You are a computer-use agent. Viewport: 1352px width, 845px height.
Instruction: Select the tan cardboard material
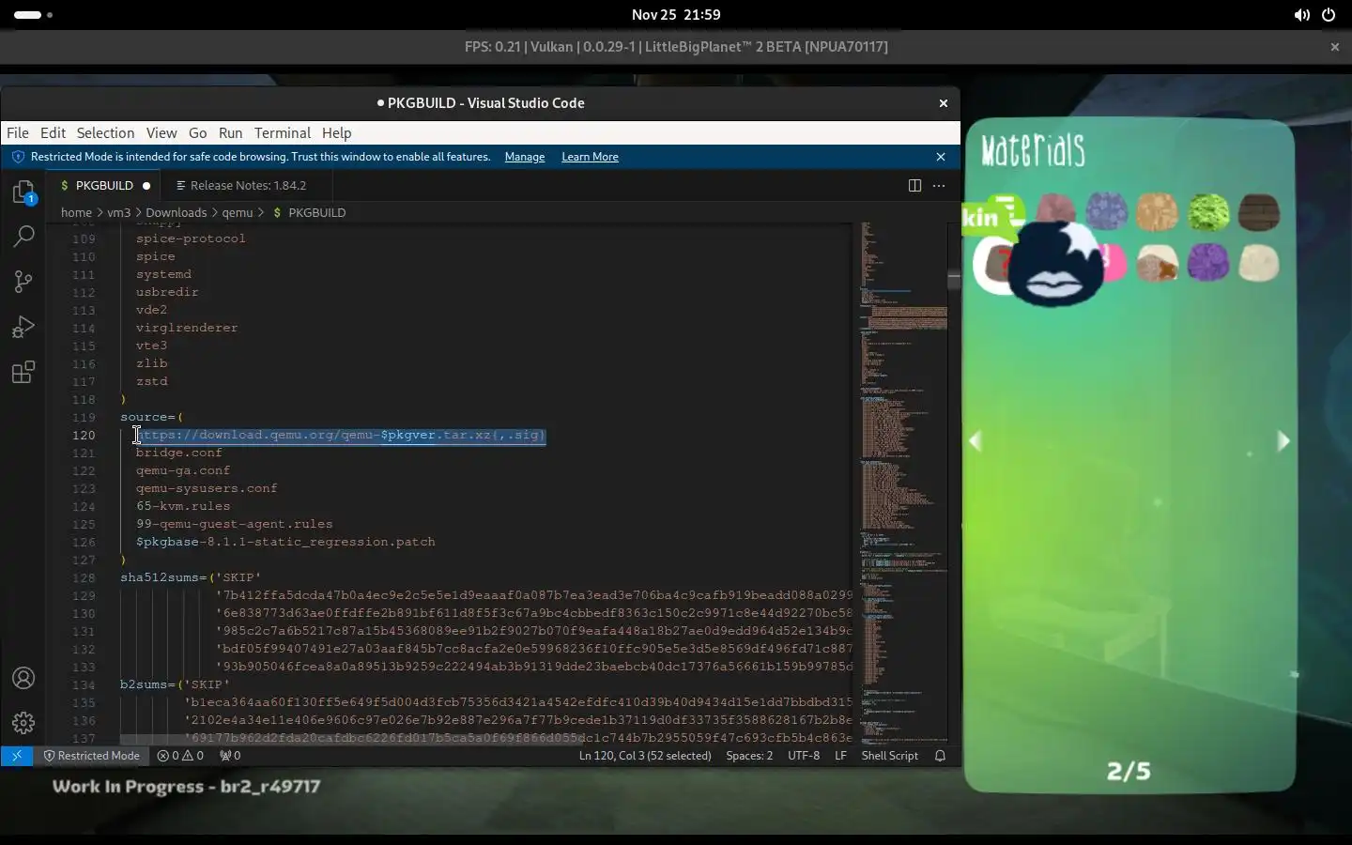pos(1157,211)
